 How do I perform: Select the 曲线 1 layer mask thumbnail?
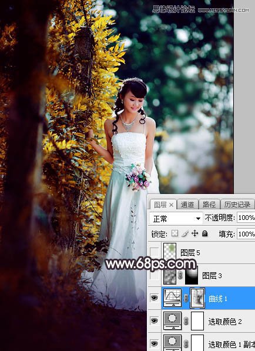[x=197, y=298]
